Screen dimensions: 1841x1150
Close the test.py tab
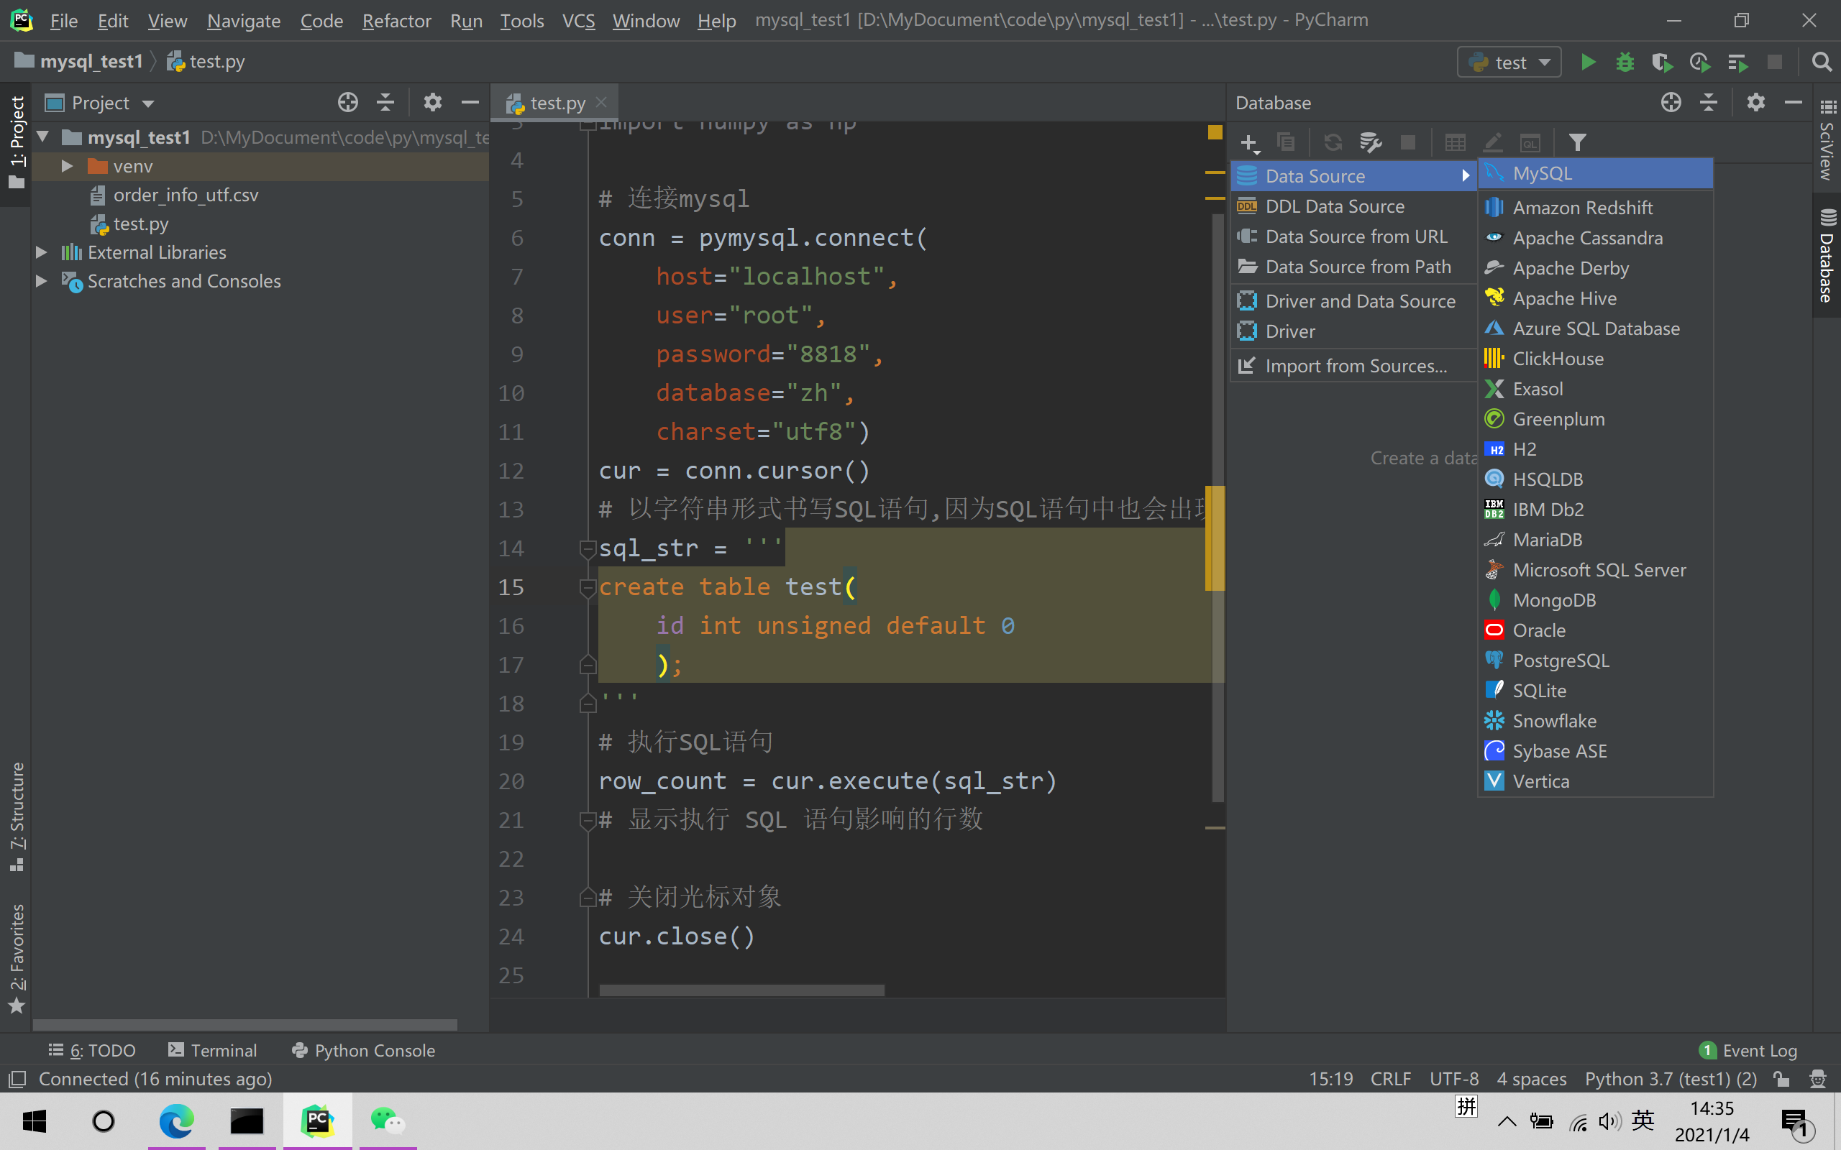601,102
